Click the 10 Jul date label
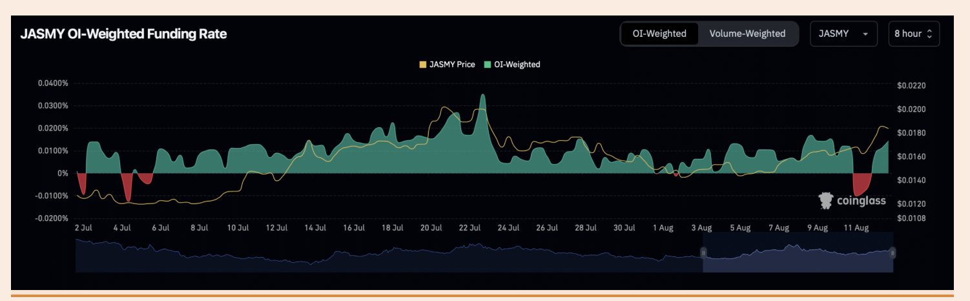Image resolution: width=970 pixels, height=301 pixels. coord(238,228)
